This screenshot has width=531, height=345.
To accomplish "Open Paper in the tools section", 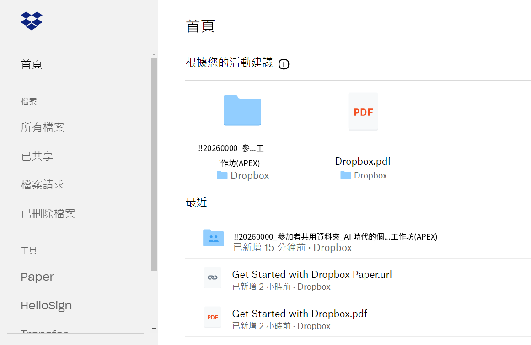I will pyautogui.click(x=37, y=277).
